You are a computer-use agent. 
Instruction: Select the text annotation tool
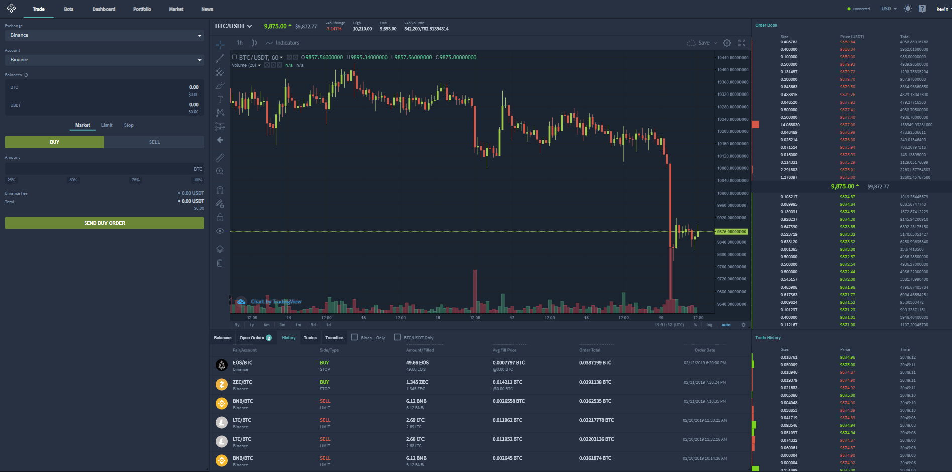tap(220, 99)
